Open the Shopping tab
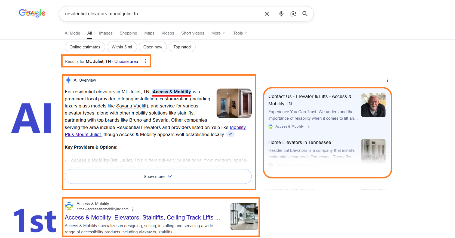455x238 pixels. tap(128, 33)
